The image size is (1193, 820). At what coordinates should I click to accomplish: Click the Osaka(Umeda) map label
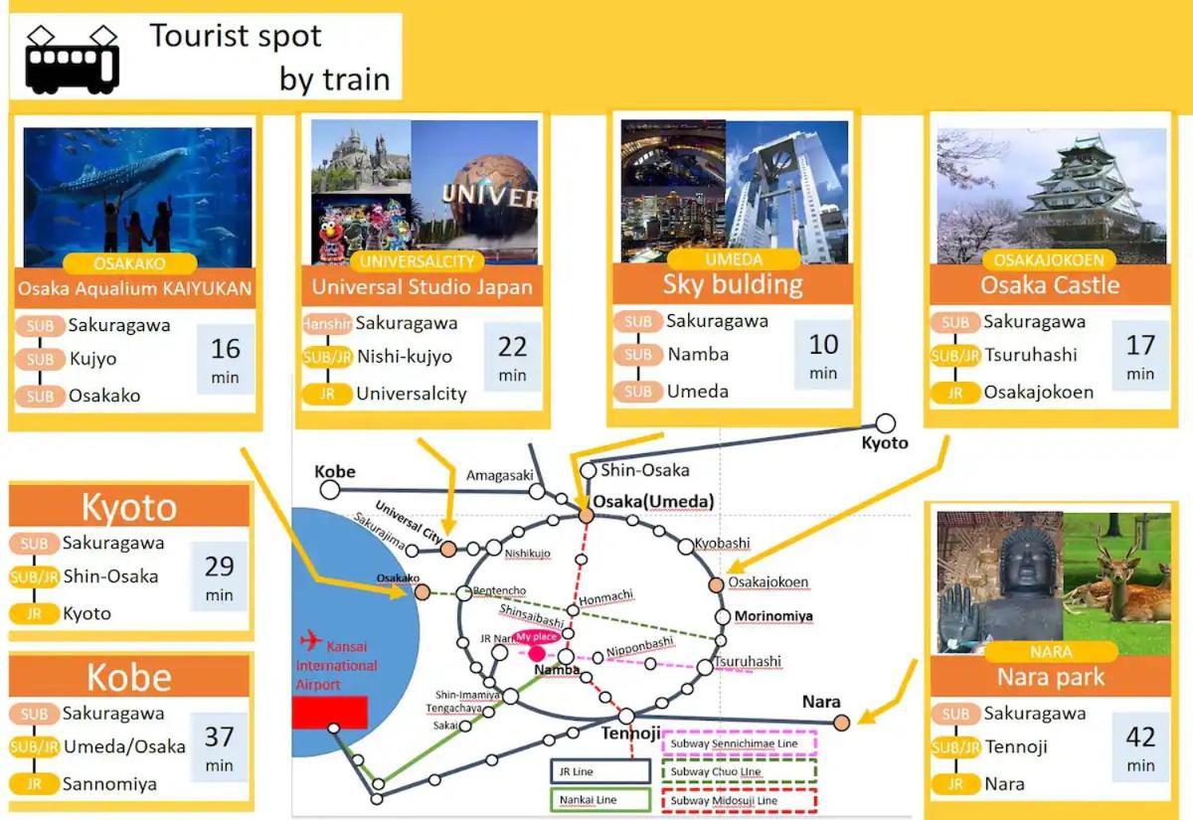pyautogui.click(x=653, y=501)
